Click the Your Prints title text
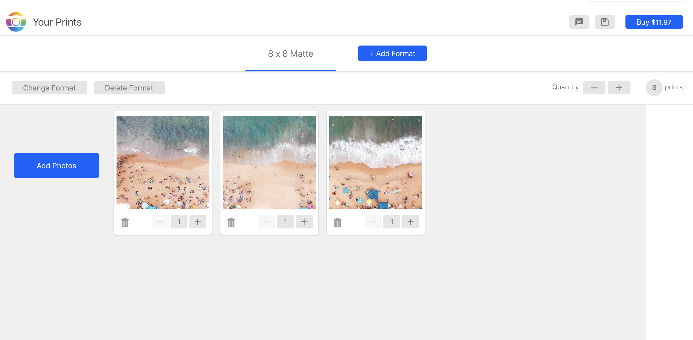693x340 pixels. (x=57, y=22)
